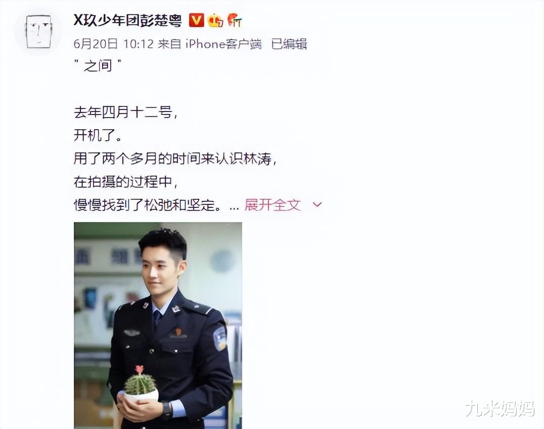Expand the post with the pink chevron arrow
Viewport: 544px width, 429px height.
(x=317, y=204)
